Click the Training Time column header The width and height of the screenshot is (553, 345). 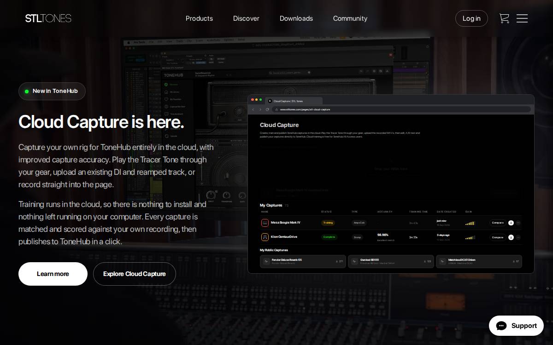pyautogui.click(x=418, y=212)
